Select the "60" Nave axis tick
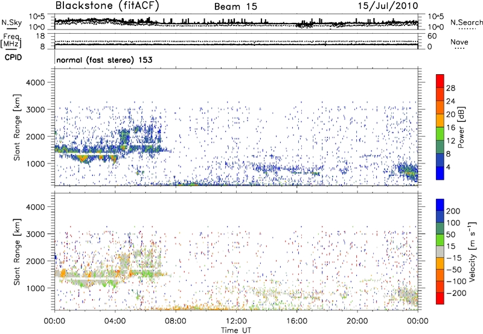Viewport: 483px width, 334px height. [x=432, y=36]
